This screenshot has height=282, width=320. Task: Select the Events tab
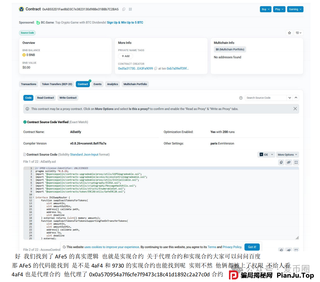tap(97, 84)
